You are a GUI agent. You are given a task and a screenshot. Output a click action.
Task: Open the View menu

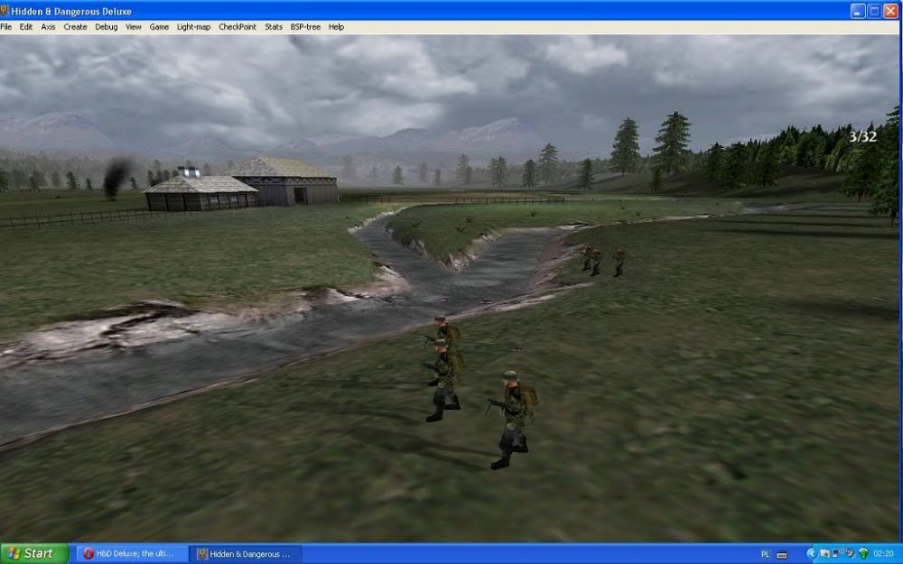134,27
